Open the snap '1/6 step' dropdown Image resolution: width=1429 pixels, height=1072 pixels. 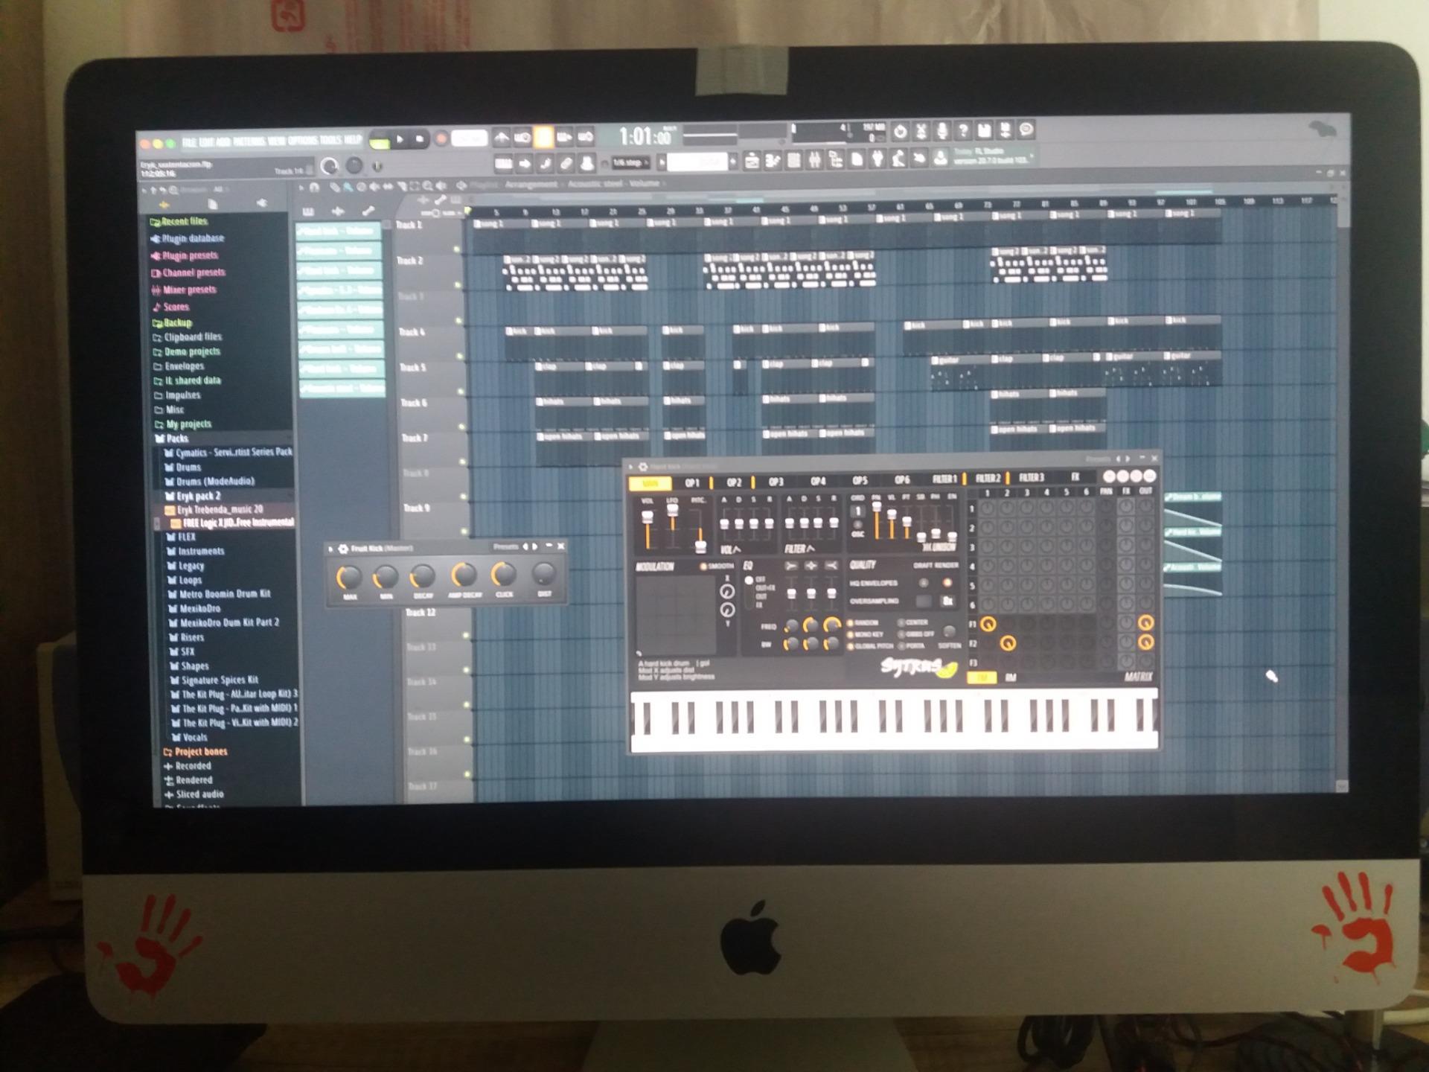pos(630,162)
